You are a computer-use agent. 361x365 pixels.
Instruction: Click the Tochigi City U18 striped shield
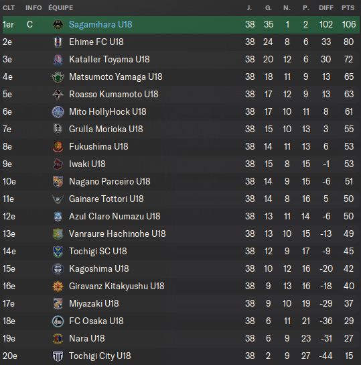point(58,356)
